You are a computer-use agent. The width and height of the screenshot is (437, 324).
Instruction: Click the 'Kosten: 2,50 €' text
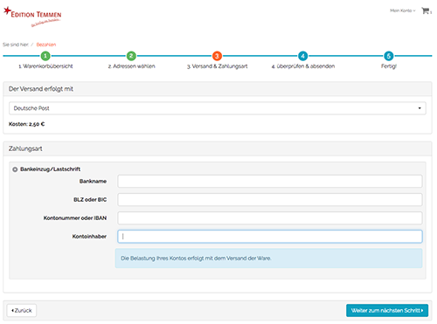click(26, 124)
